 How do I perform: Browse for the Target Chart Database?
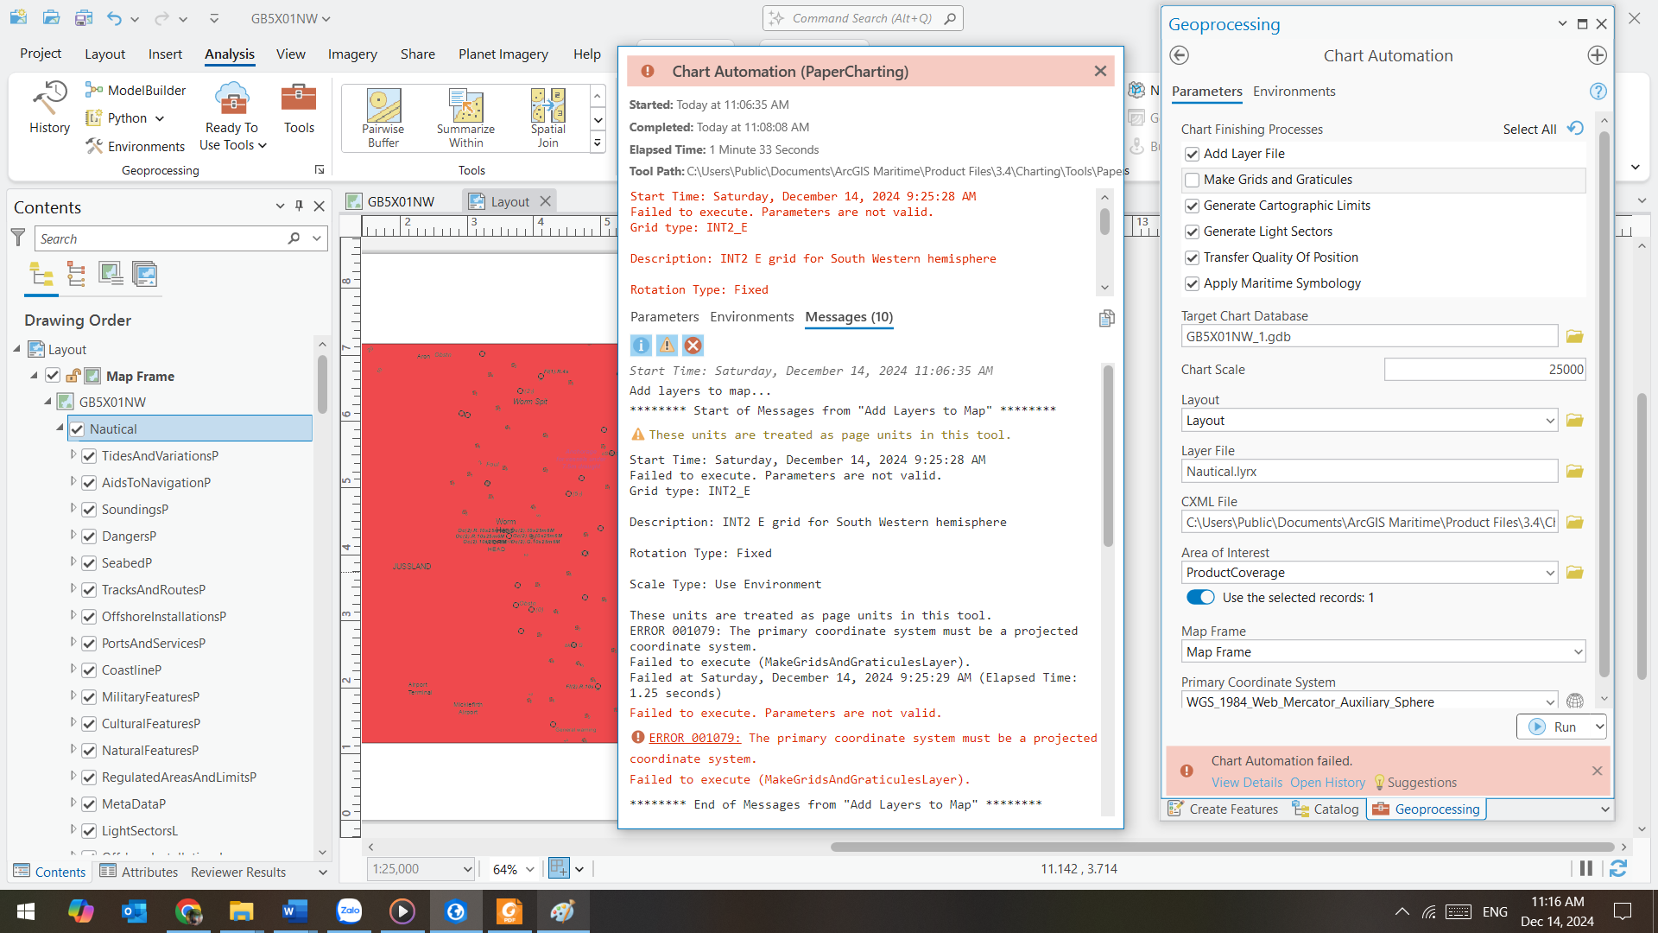1573,336
